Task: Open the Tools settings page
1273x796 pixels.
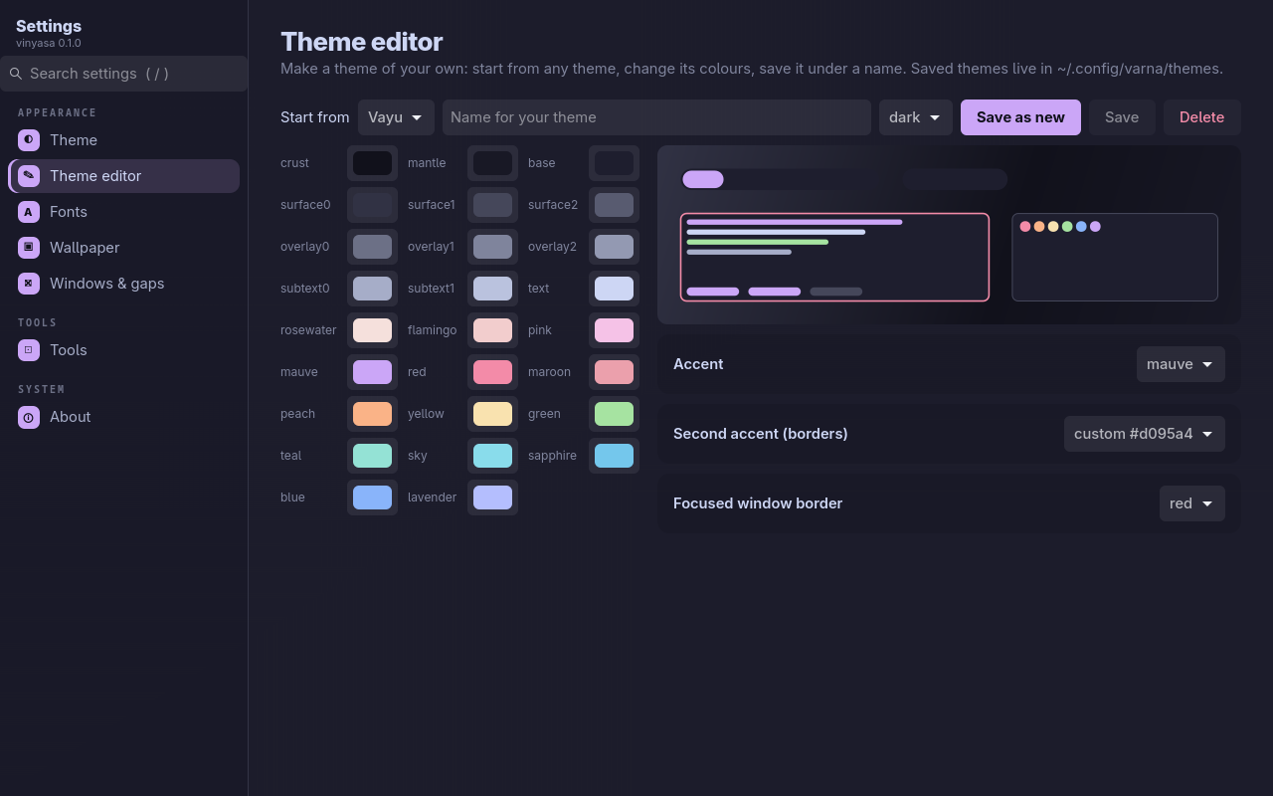Action: [x=124, y=350]
